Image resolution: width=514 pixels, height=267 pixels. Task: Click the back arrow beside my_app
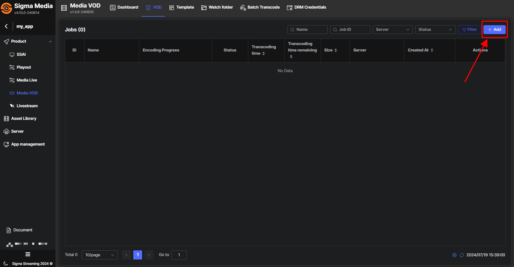click(x=6, y=26)
